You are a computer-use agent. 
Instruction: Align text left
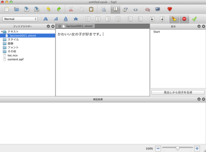point(88,19)
